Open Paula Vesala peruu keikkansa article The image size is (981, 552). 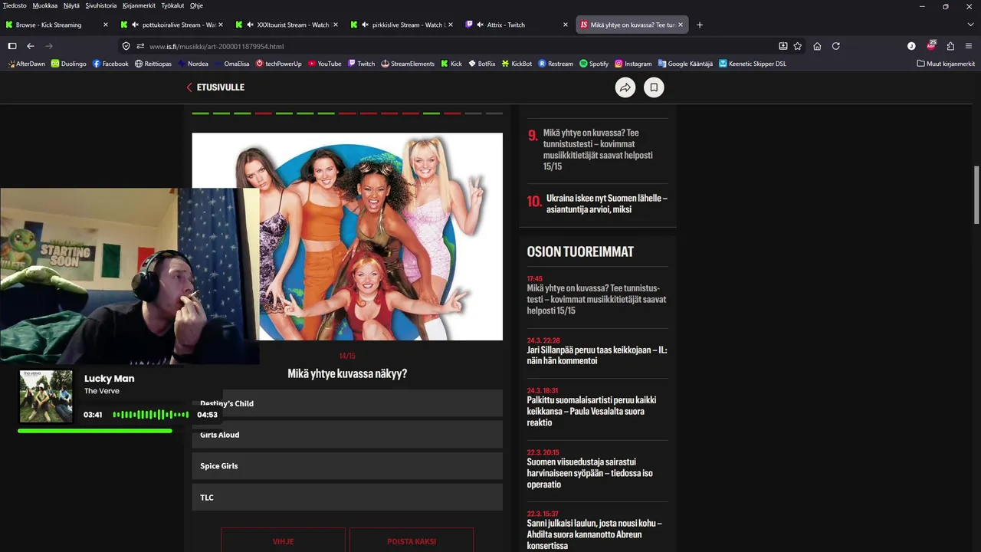tap(592, 411)
